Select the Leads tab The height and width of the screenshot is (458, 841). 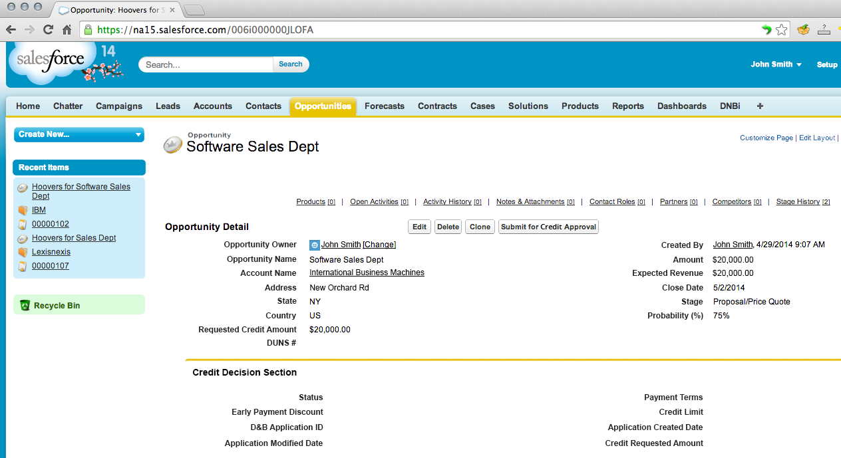pos(168,106)
